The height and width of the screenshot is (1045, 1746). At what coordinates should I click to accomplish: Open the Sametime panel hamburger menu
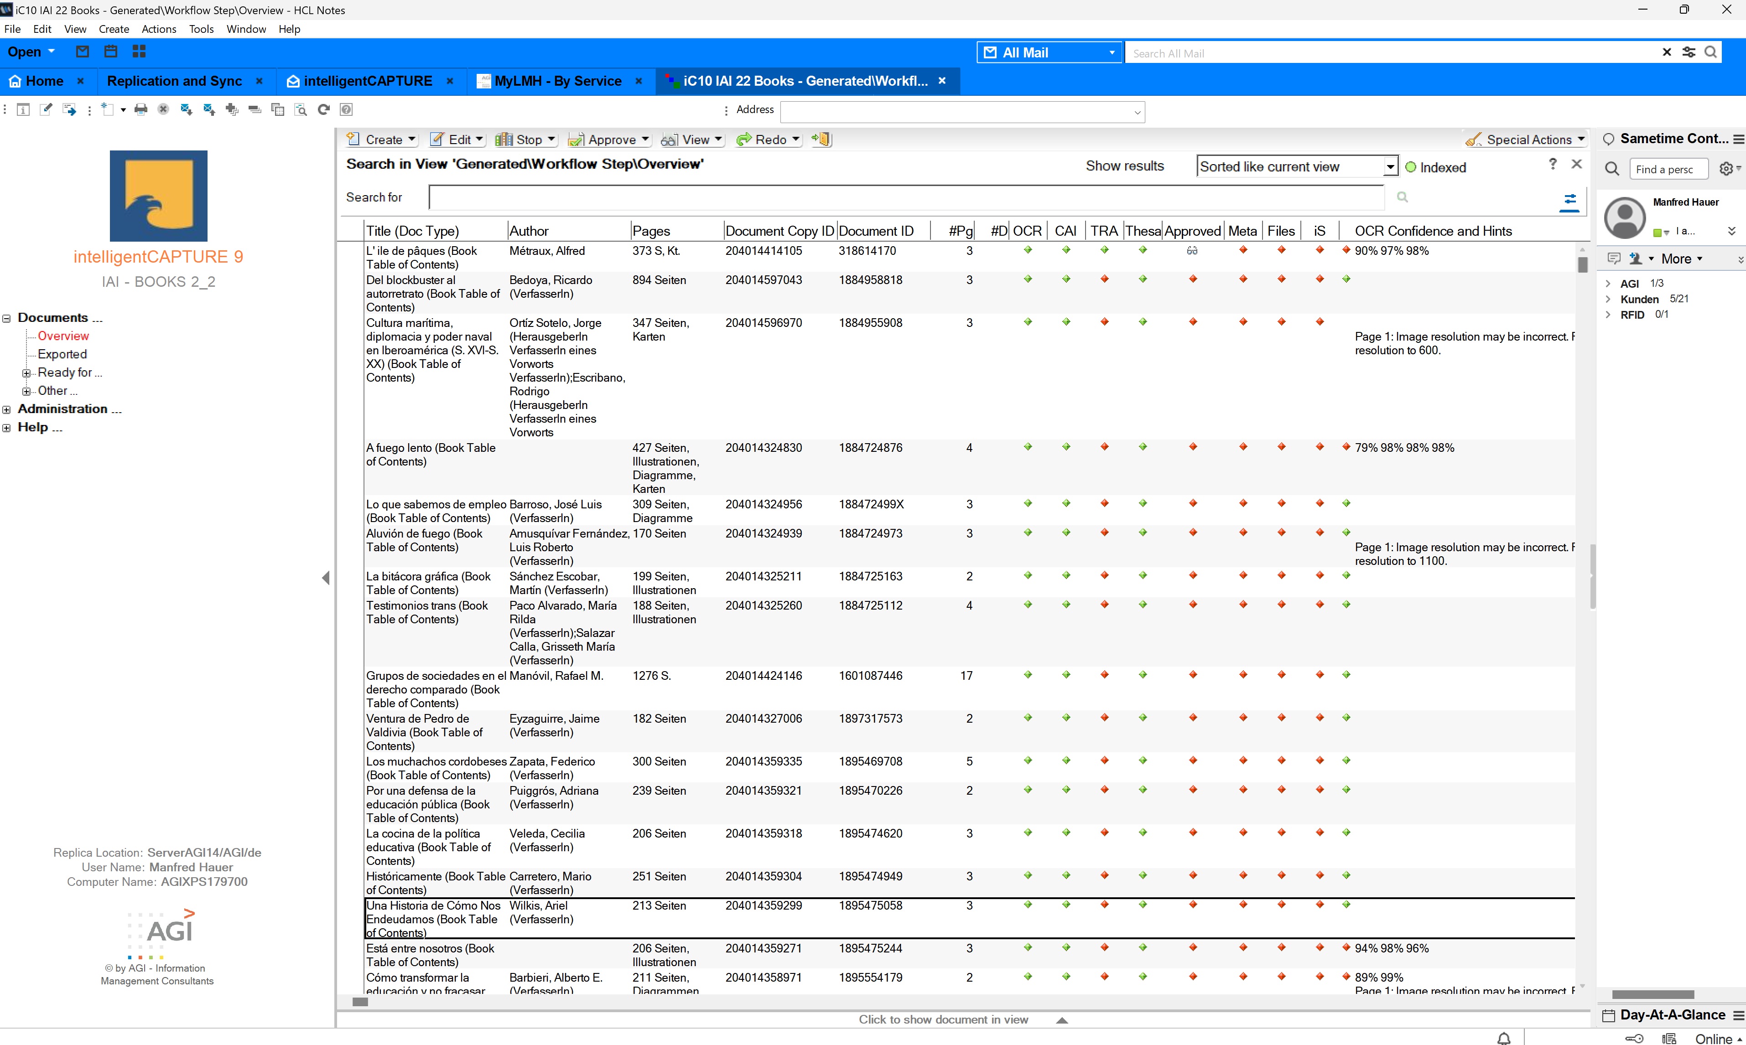click(x=1738, y=140)
